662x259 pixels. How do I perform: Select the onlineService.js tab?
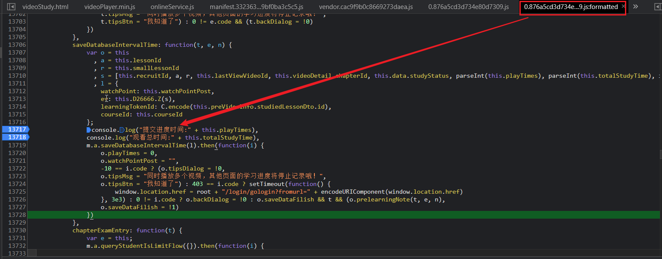pos(172,7)
